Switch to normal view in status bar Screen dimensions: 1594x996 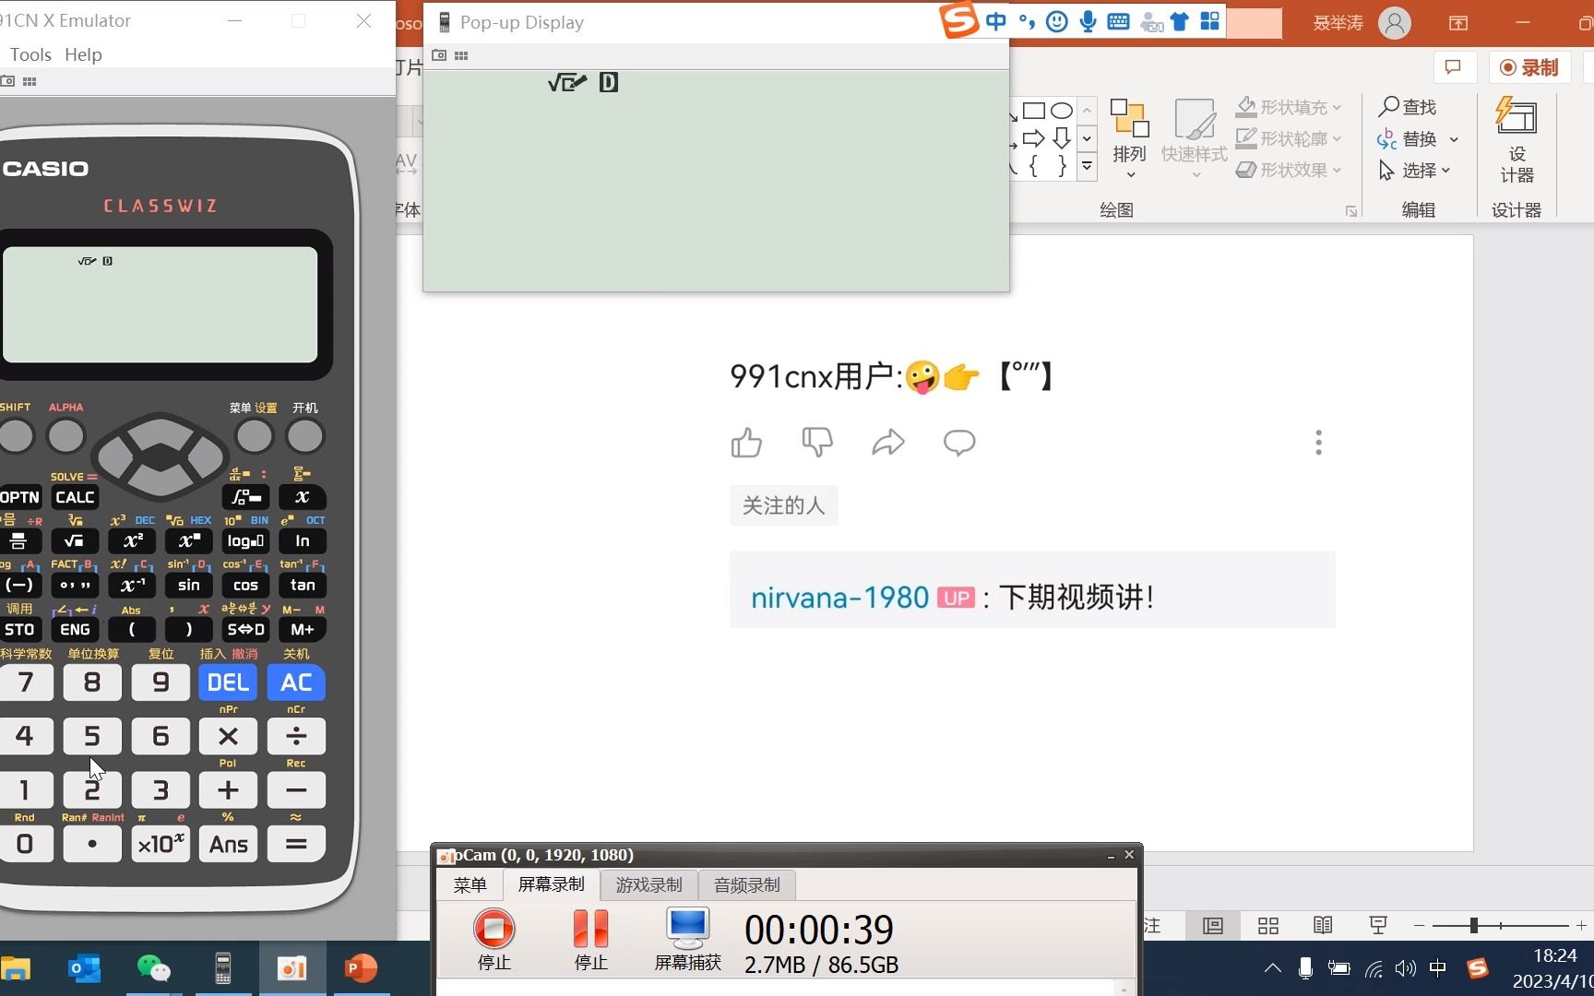point(1213,925)
